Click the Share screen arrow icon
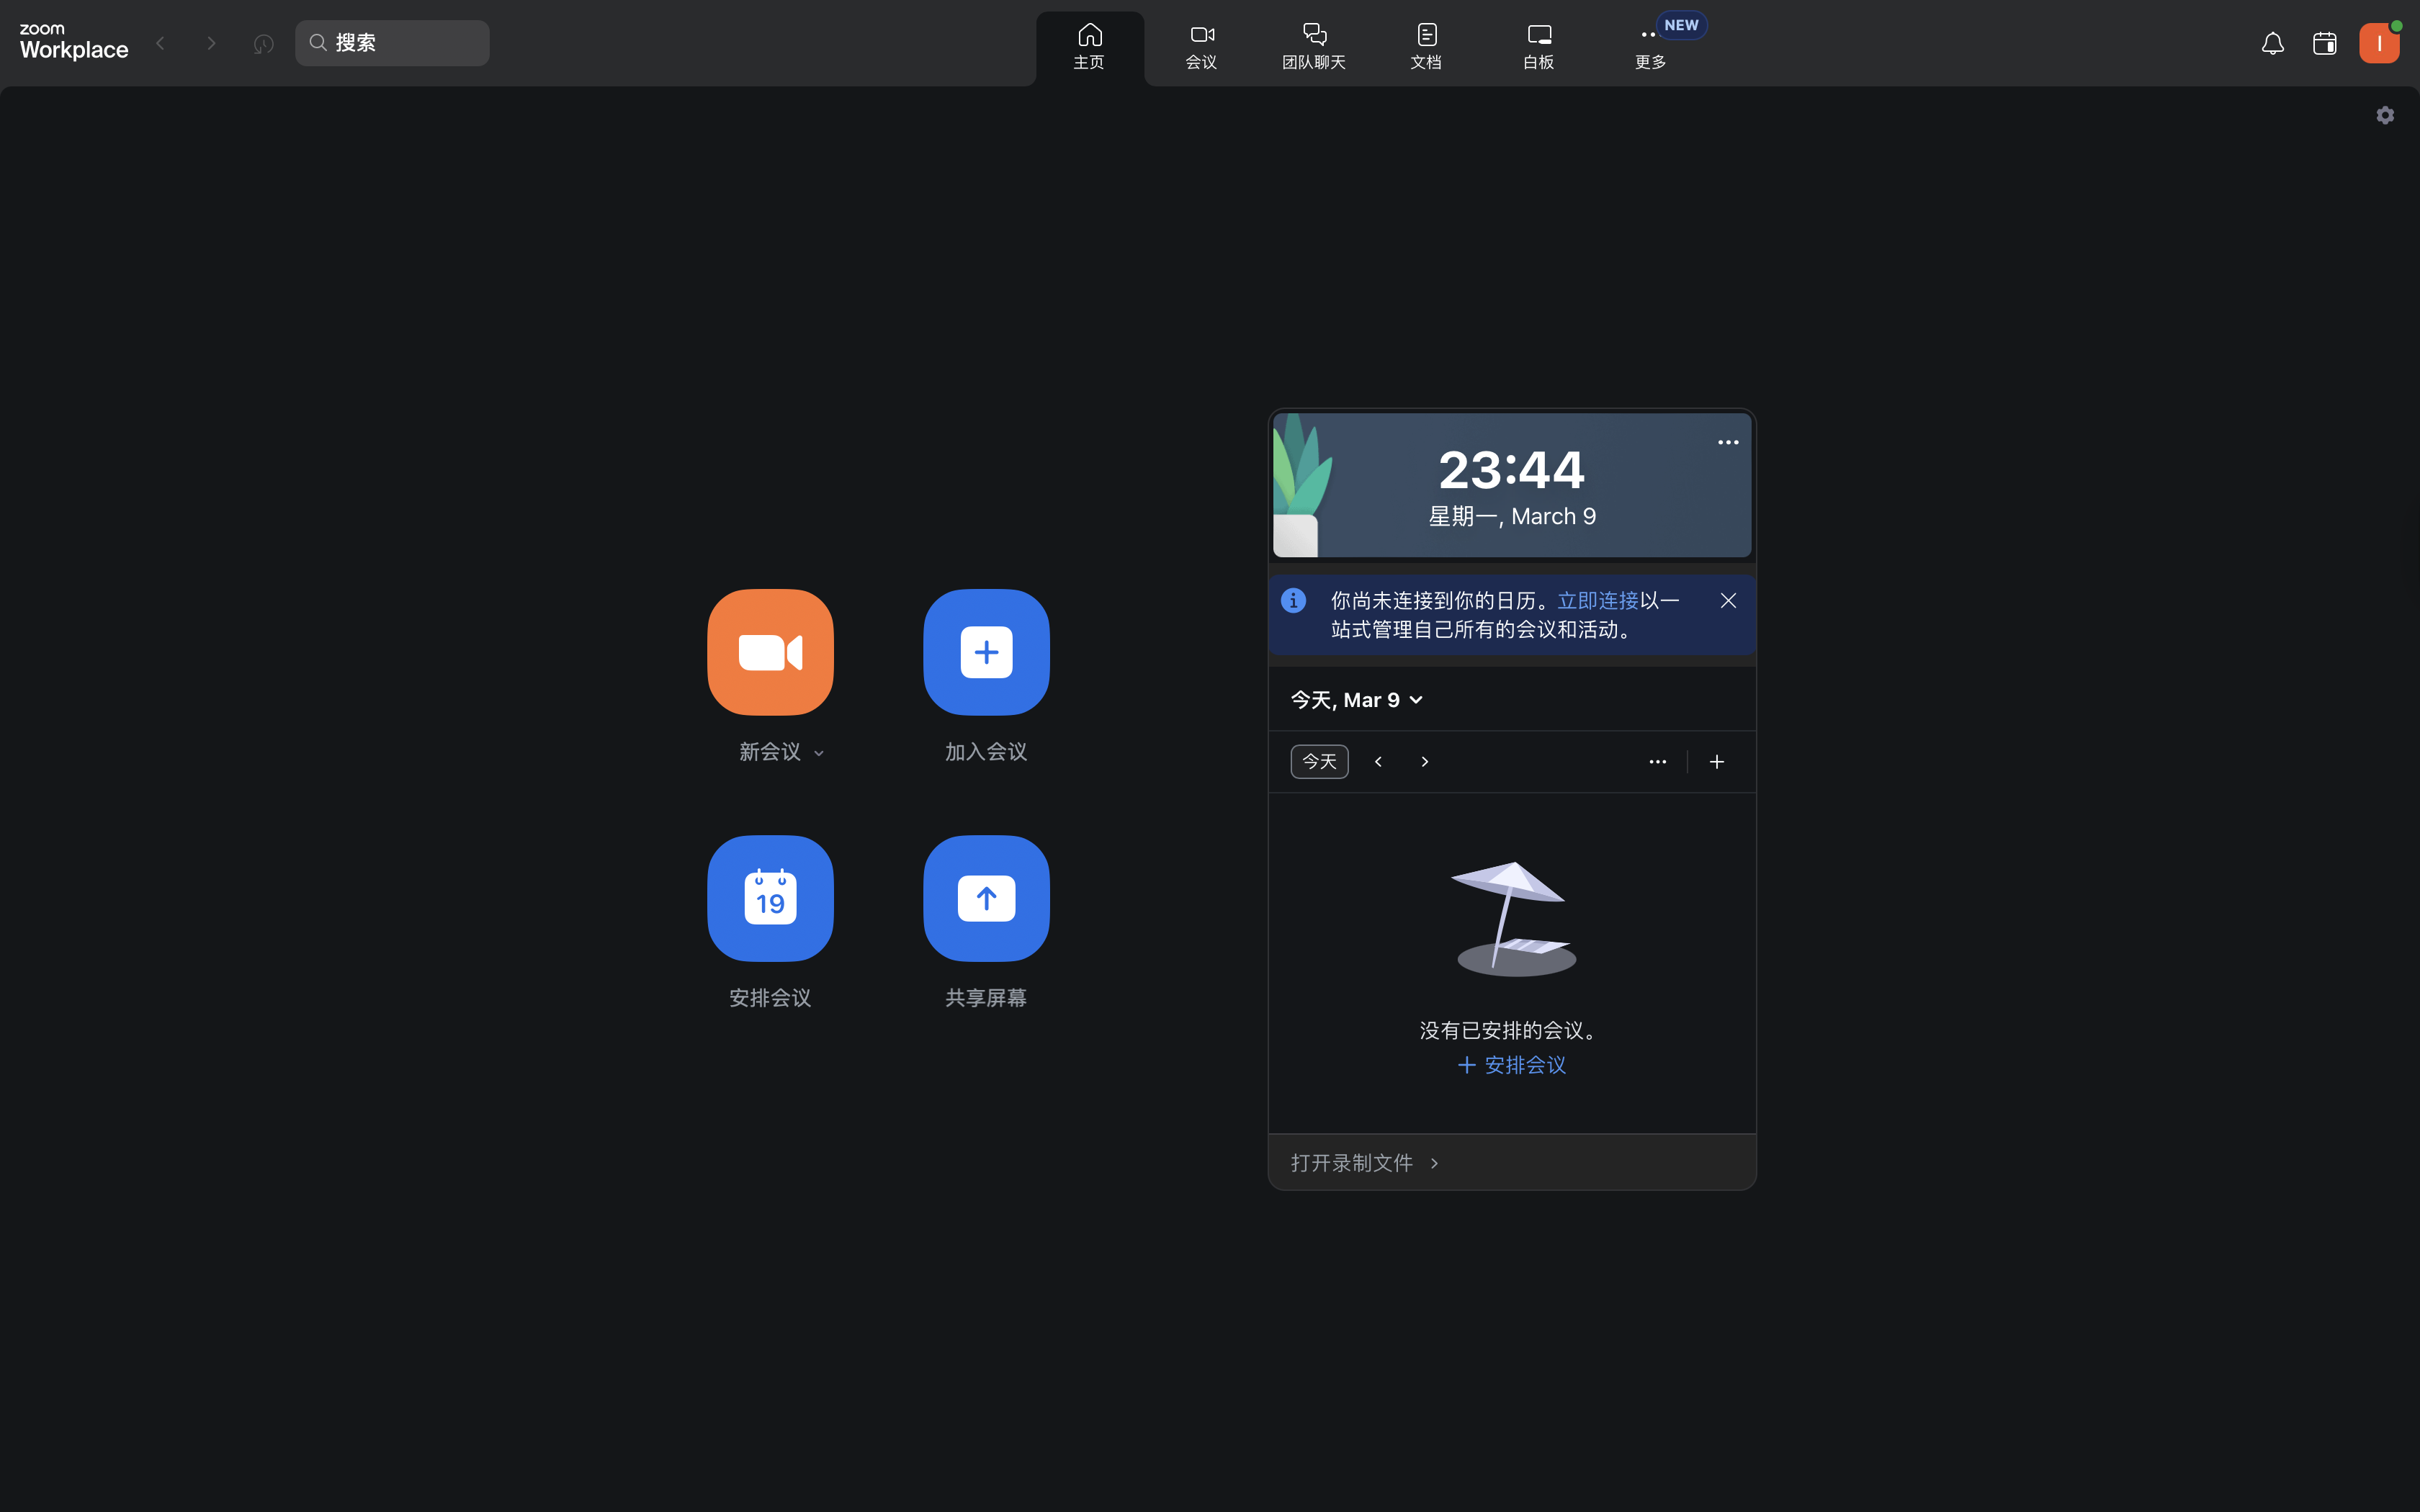This screenshot has width=2420, height=1512. 986,898
